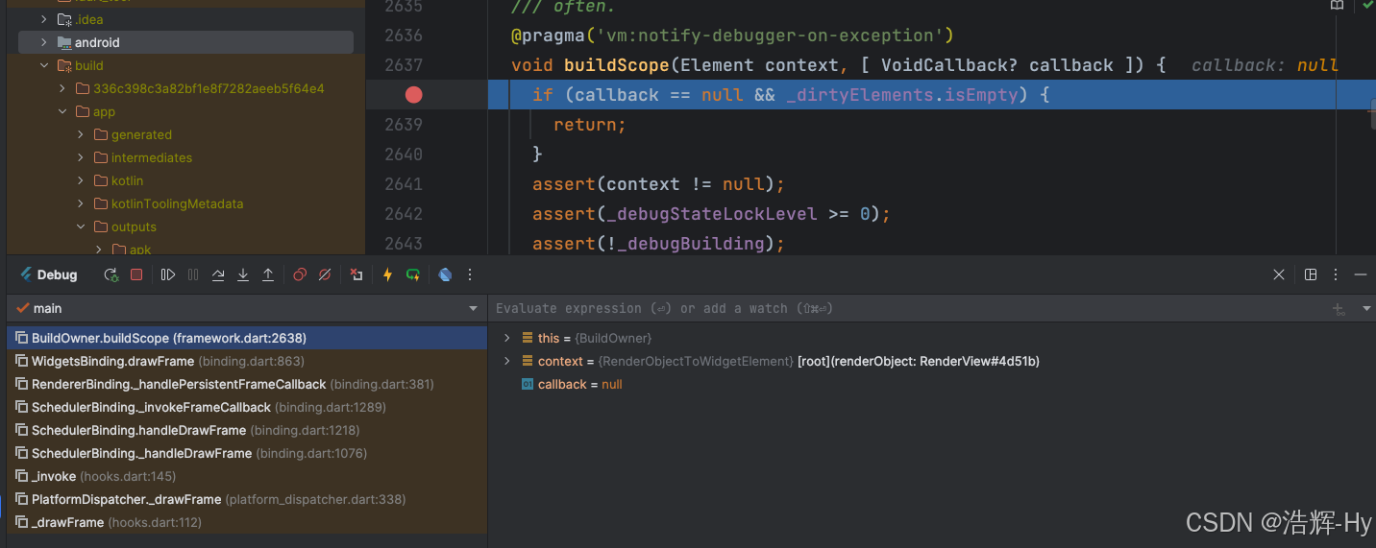Click the return statement on line 2639

[590, 125]
